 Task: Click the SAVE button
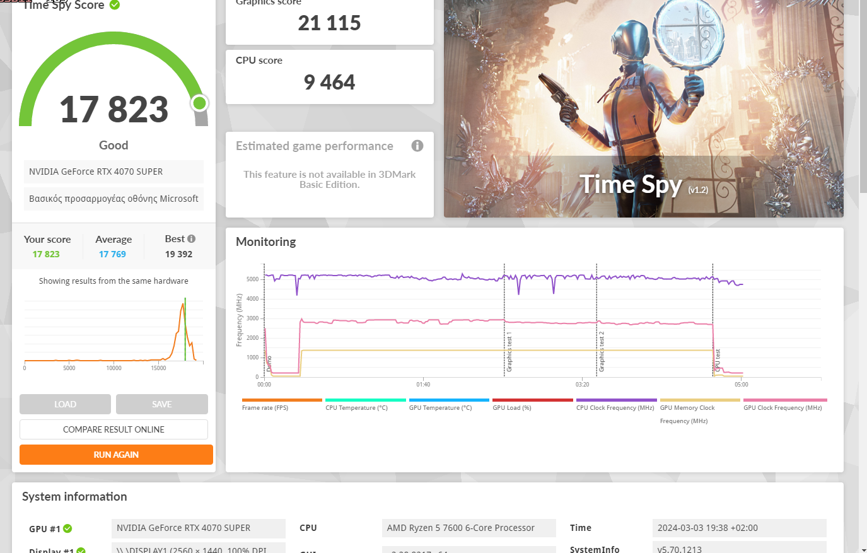point(162,404)
